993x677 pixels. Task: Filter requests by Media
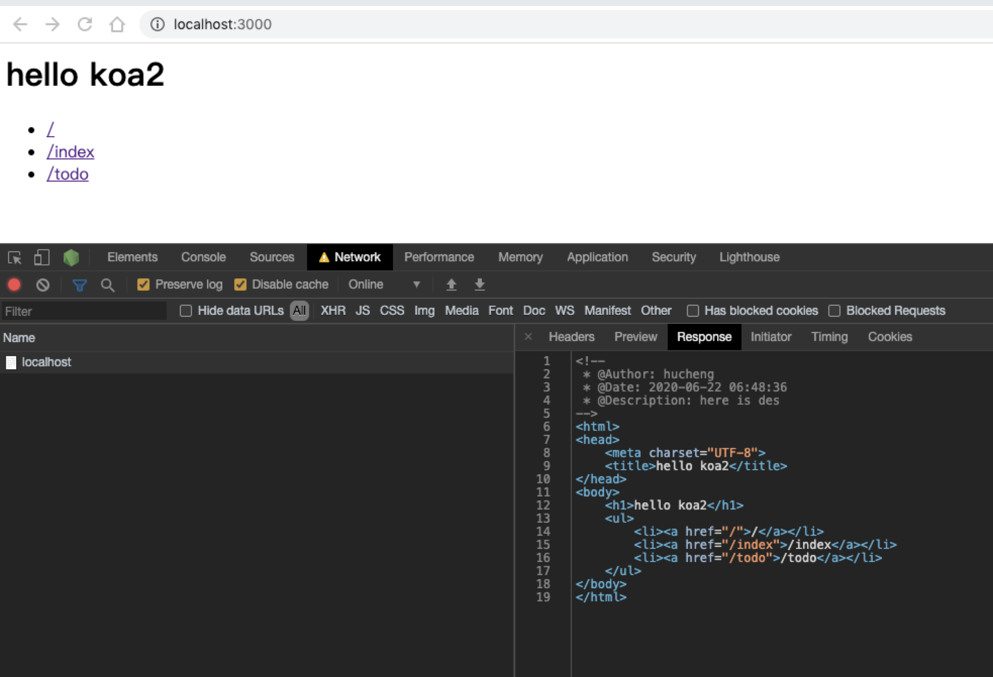point(462,311)
